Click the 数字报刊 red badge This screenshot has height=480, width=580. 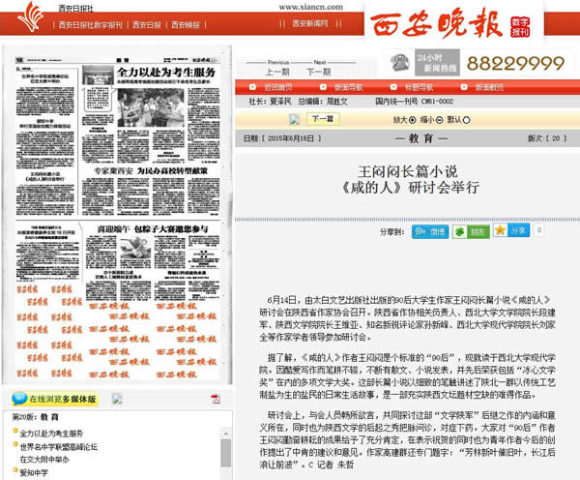(x=520, y=27)
